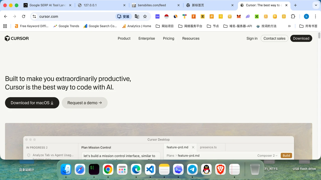The height and width of the screenshot is (180, 321).
Task: Open the purple ghost Phantom extension icon
Action: pos(248,16)
